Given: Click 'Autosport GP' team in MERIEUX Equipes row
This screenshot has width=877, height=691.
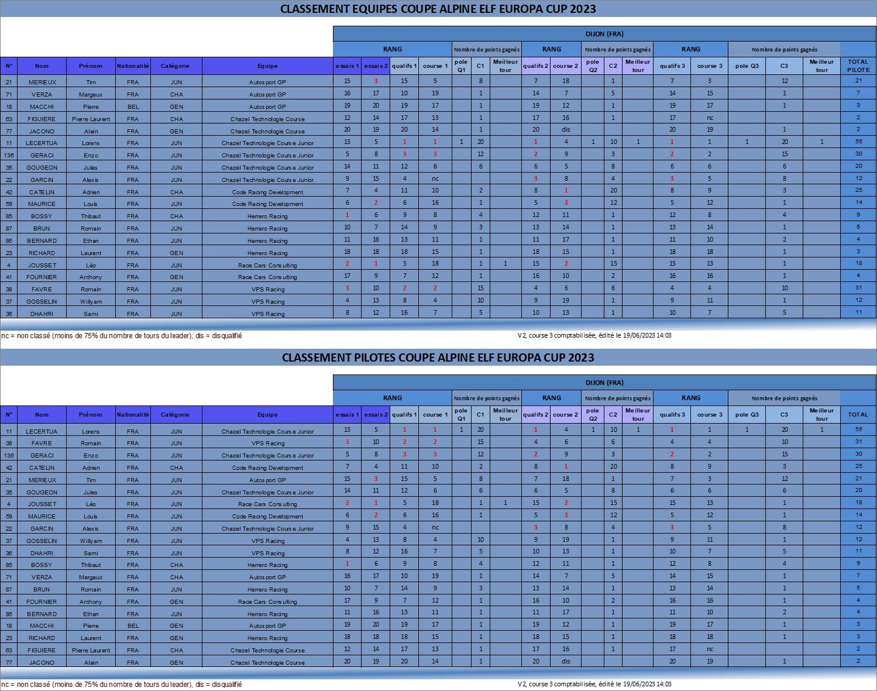Looking at the screenshot, I should pos(267,82).
